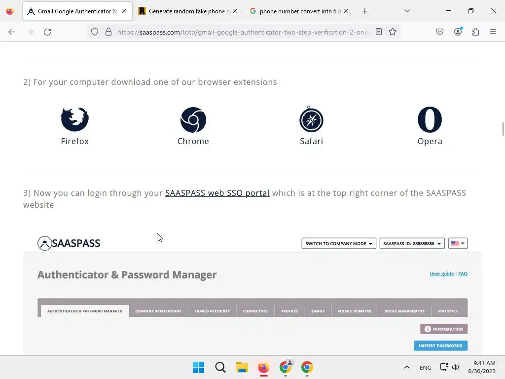Open the Firefox application menu
This screenshot has width=505, height=379.
click(493, 32)
